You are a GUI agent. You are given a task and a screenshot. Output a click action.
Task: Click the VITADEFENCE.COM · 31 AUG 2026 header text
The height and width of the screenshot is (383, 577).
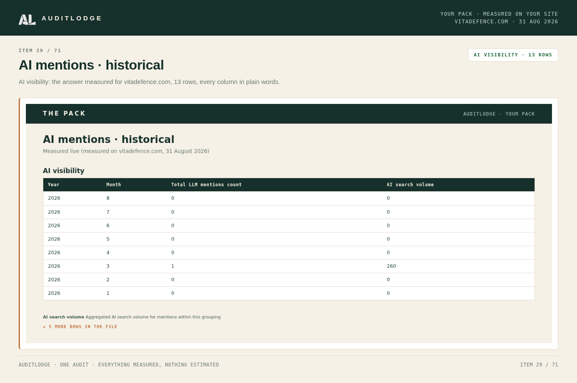click(x=507, y=22)
